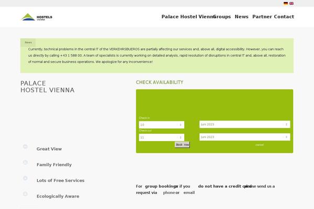Click 'do not have a credit card' text
The width and height of the screenshot is (314, 209).
point(225,186)
